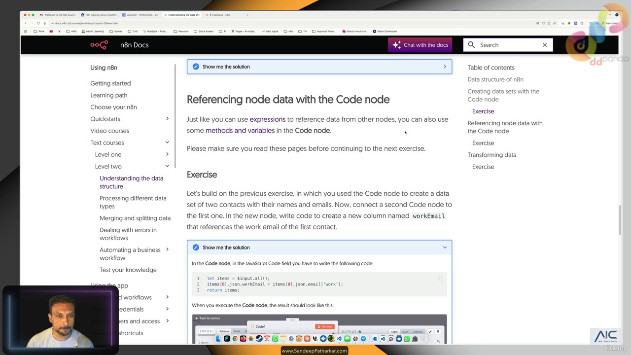
Task: Expand the upper Show me the solution panel
Action: tap(319, 67)
